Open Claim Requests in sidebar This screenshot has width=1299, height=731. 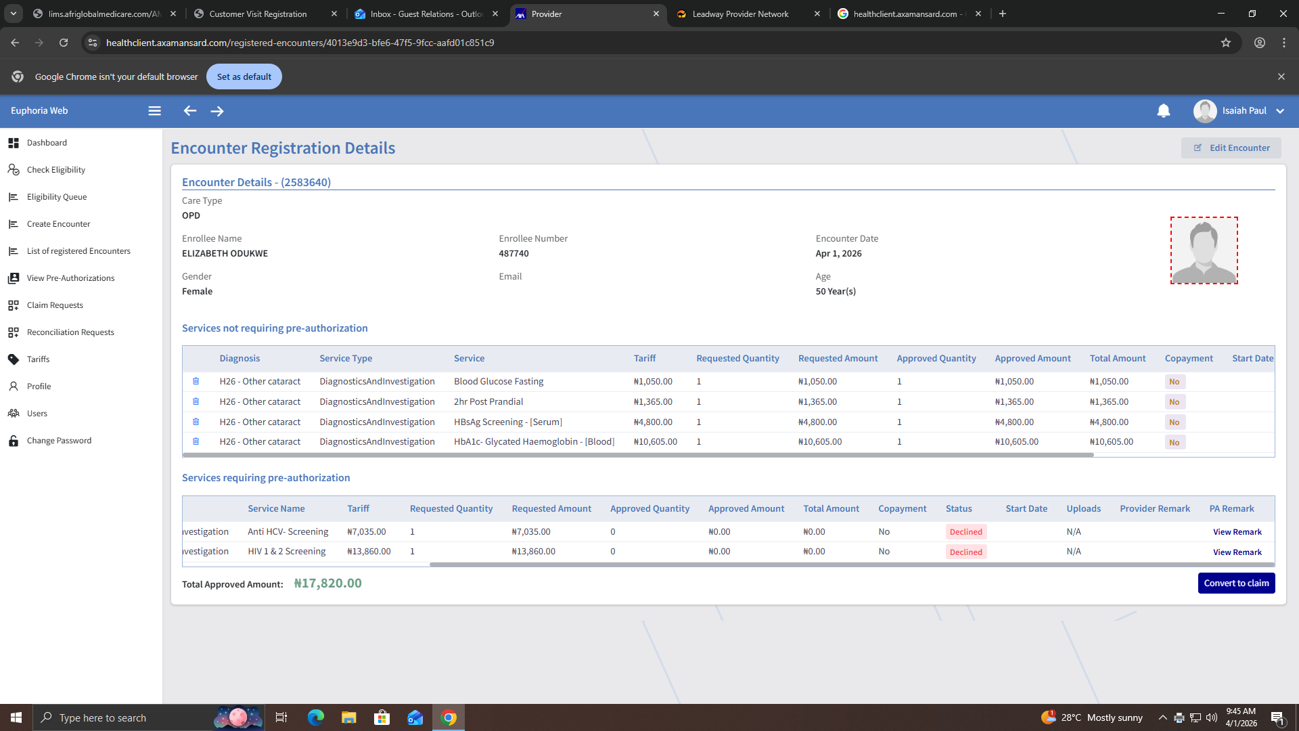click(x=55, y=305)
